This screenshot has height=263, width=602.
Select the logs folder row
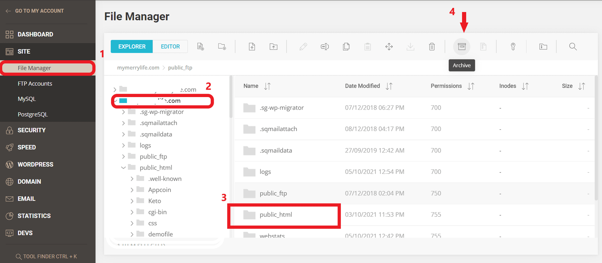click(415, 172)
